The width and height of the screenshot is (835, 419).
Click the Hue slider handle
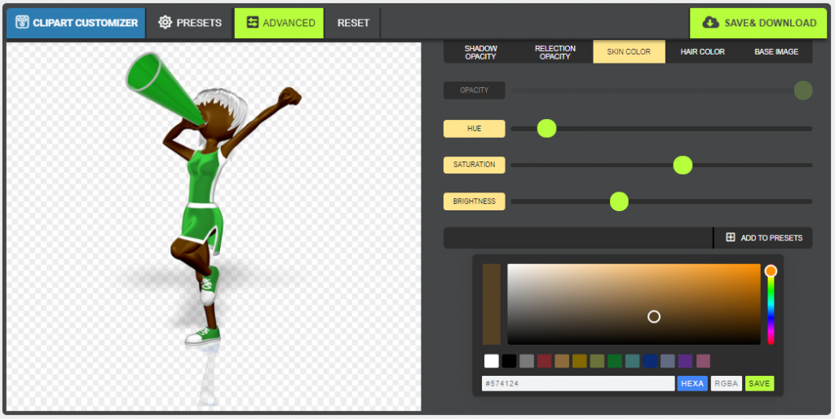546,128
